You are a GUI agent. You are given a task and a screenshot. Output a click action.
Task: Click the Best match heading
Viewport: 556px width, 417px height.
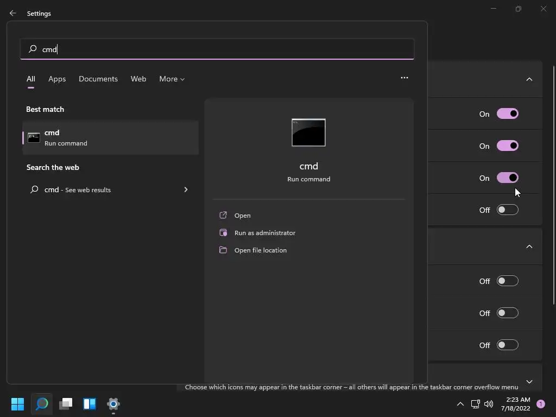45,109
